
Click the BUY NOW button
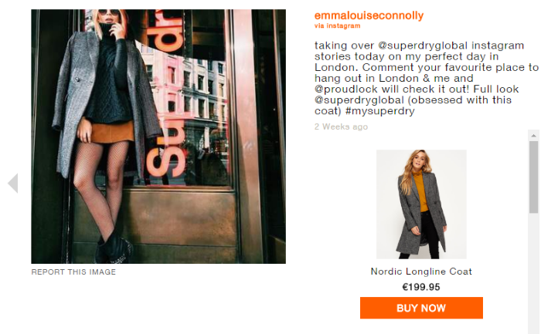[x=421, y=308]
